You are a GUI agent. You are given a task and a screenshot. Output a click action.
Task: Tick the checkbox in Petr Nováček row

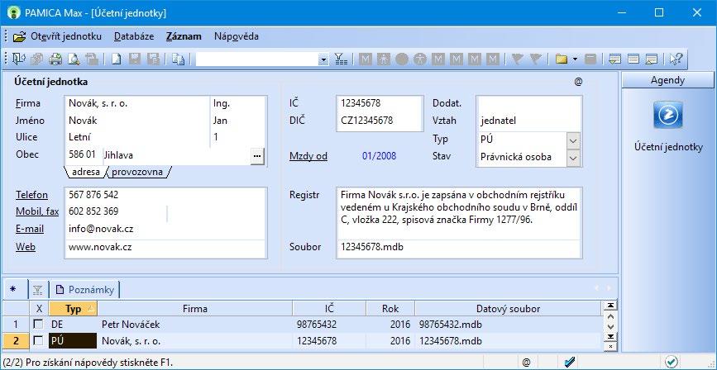pyautogui.click(x=39, y=325)
